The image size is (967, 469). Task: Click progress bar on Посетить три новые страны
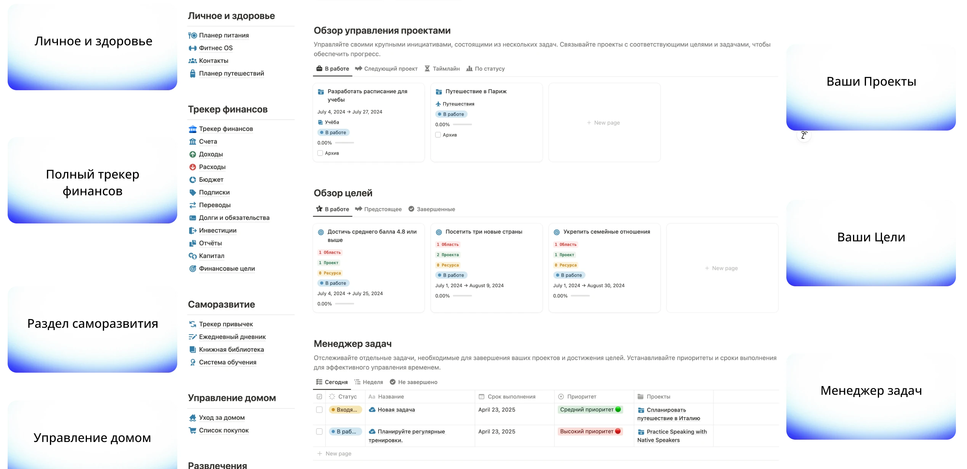coord(462,296)
